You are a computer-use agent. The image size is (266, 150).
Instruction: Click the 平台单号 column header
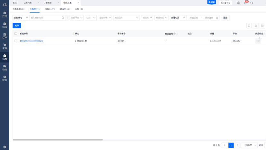(121, 34)
